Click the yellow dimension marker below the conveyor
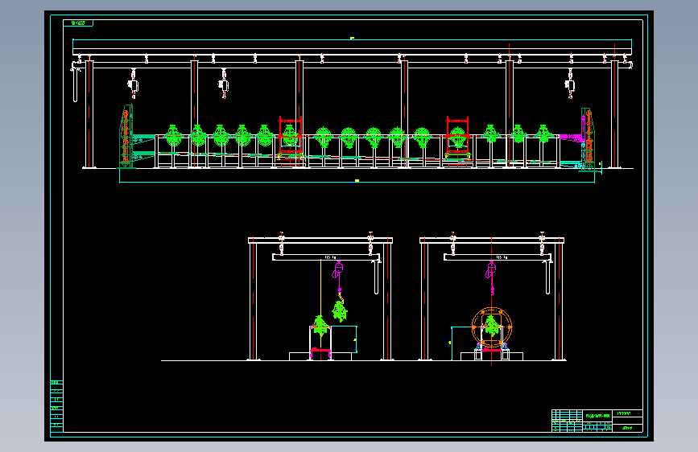Screen dimensions: 698x452 357,181
